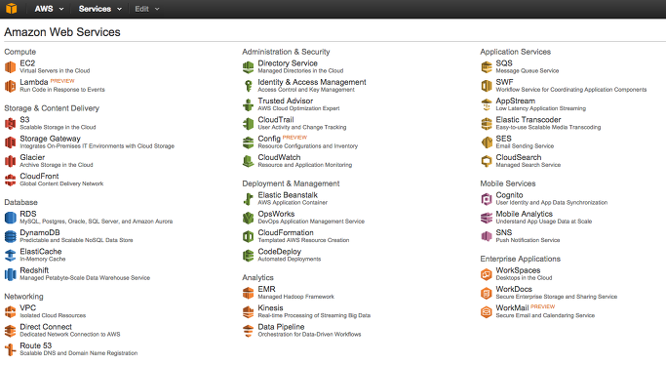Open the Elastic Transcoder link
Screen dimensions: 666x365
click(x=528, y=120)
